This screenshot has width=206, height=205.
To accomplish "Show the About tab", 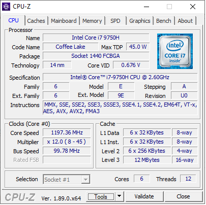I will pos(185,21).
